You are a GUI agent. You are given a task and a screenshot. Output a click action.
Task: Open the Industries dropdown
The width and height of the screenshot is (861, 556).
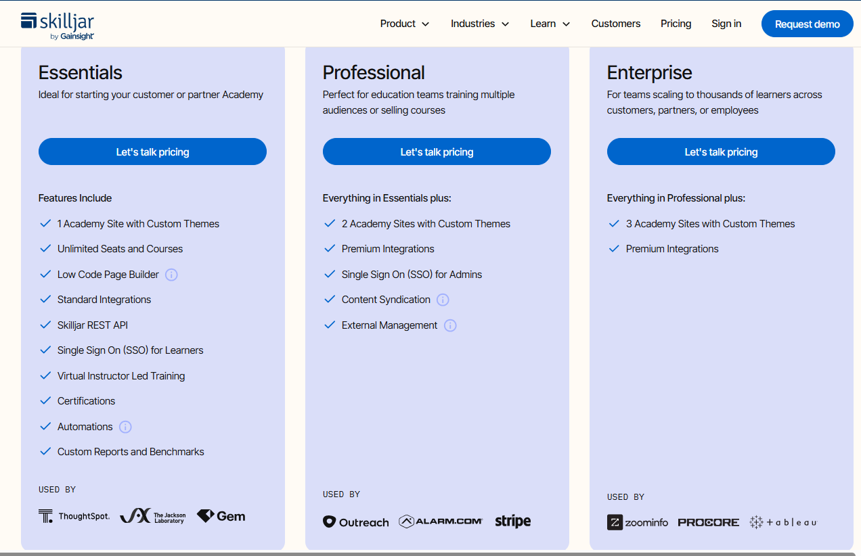[x=480, y=23]
